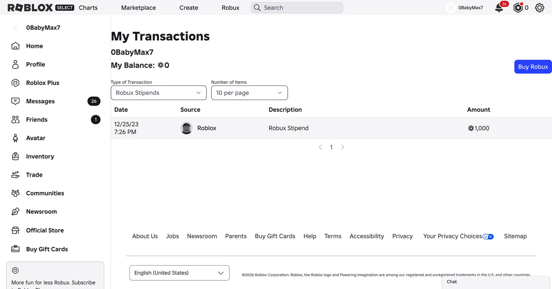This screenshot has width=552, height=289.
Task: Open the Inventory backpack icon
Action: (16, 156)
